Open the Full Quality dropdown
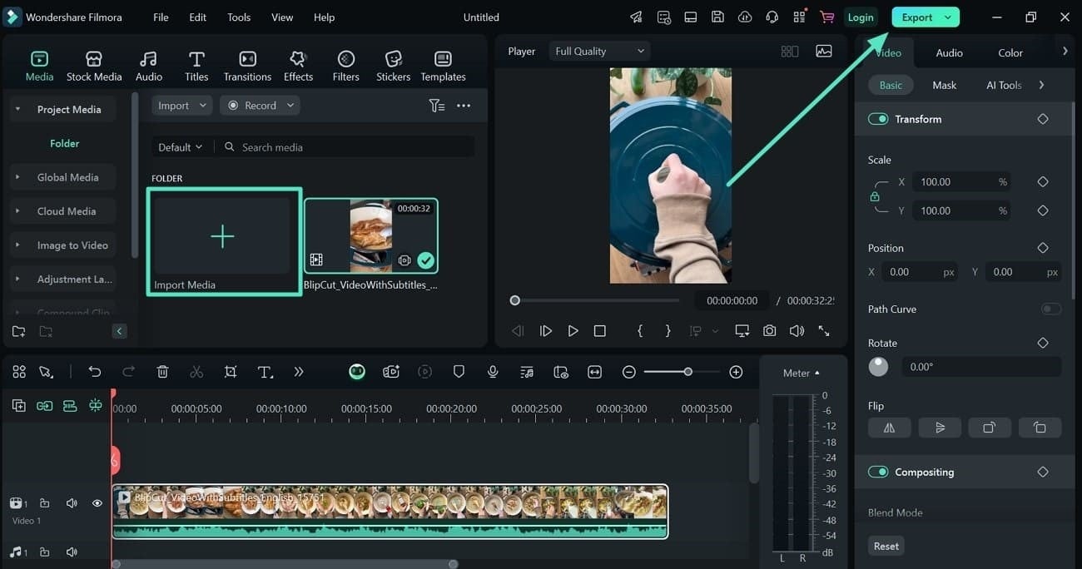The width and height of the screenshot is (1082, 569). pyautogui.click(x=599, y=52)
